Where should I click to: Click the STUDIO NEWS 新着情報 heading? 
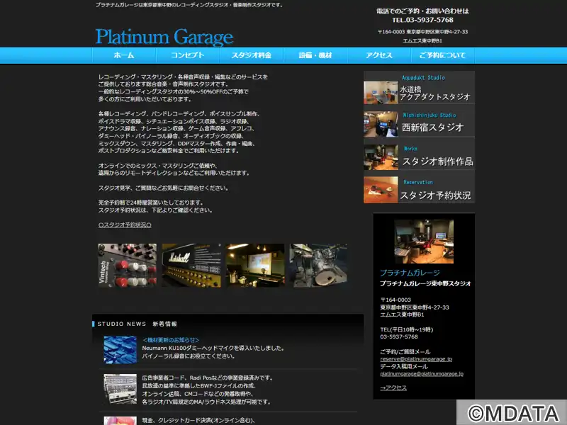click(x=137, y=324)
